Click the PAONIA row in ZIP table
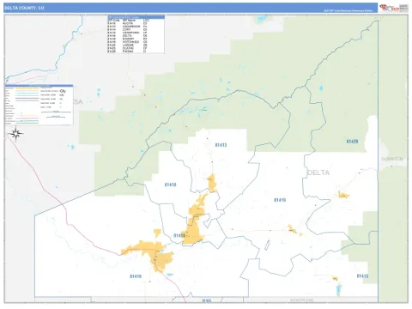This screenshot has height=309, width=412. [136, 51]
